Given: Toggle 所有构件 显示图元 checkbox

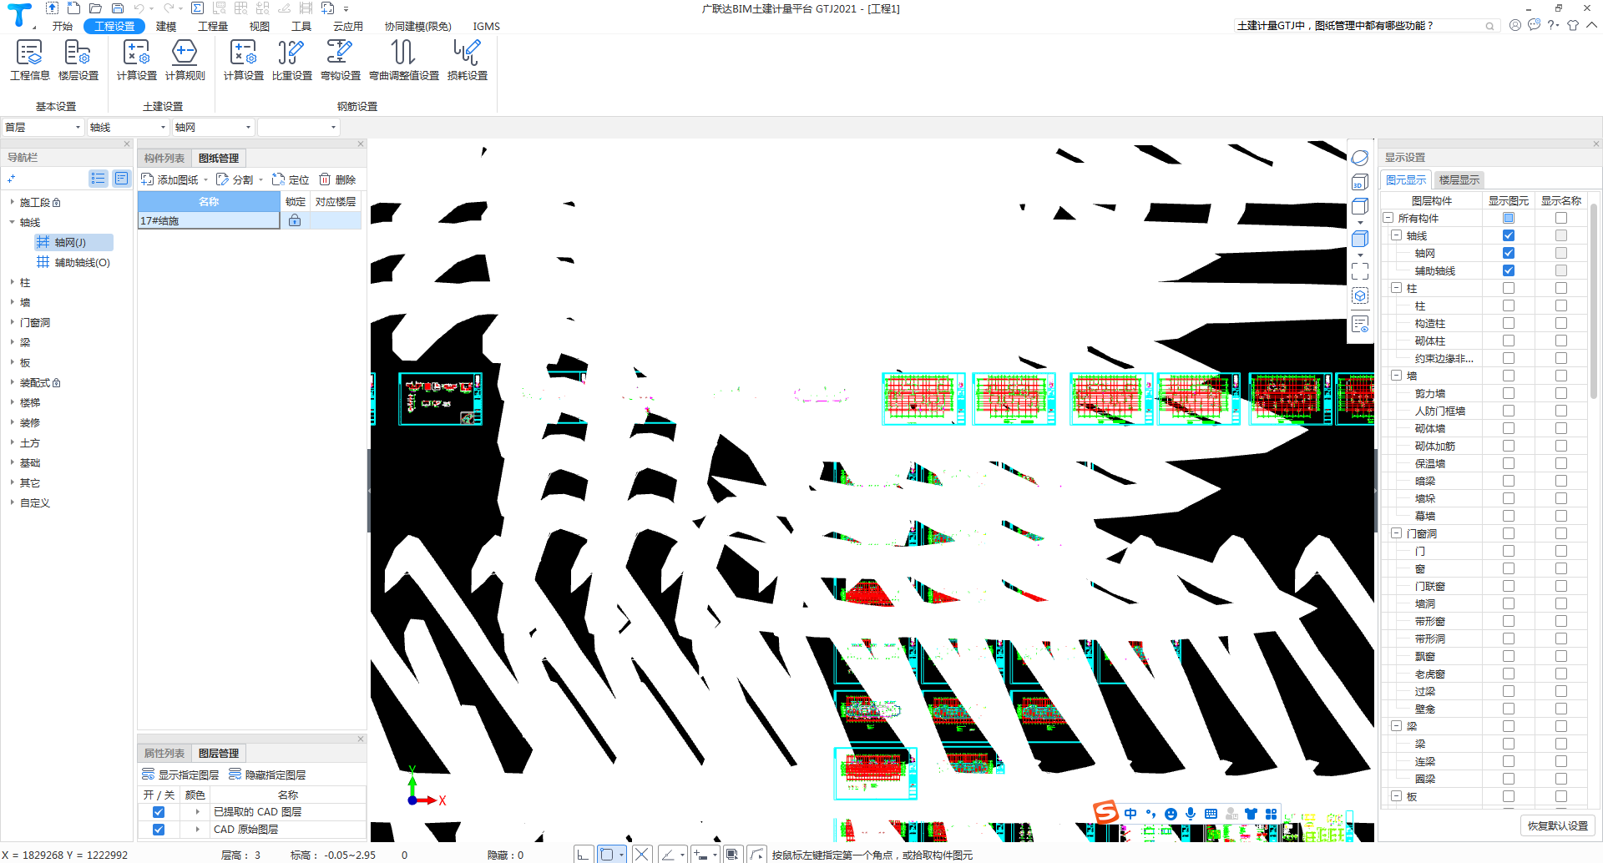Looking at the screenshot, I should 1509,218.
